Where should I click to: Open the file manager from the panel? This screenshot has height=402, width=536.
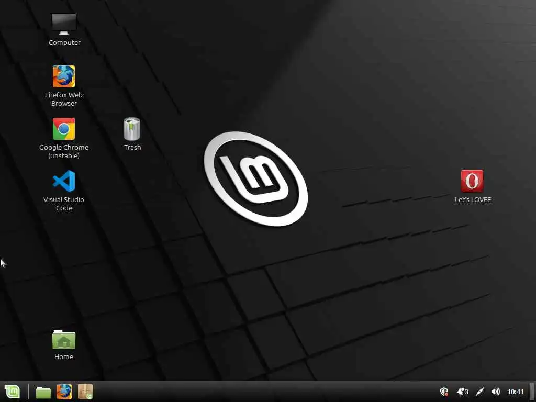coord(43,392)
